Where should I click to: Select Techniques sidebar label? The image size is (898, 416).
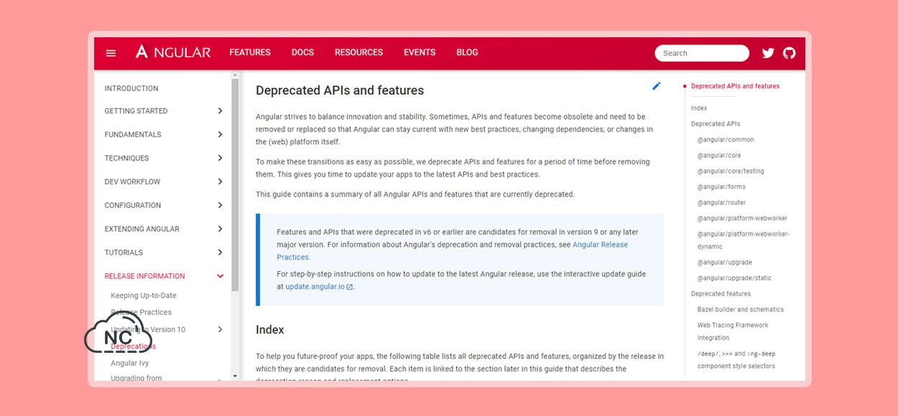(x=126, y=159)
